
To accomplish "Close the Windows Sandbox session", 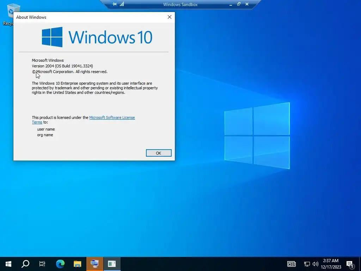I will click(247, 4).
